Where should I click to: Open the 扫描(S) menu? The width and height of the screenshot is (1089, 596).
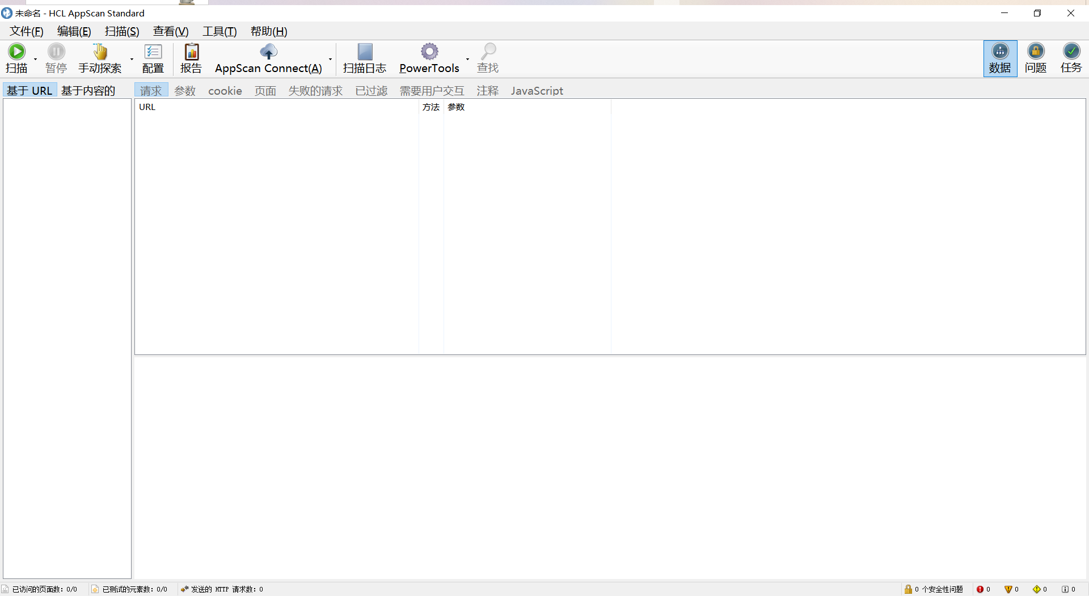pos(122,31)
